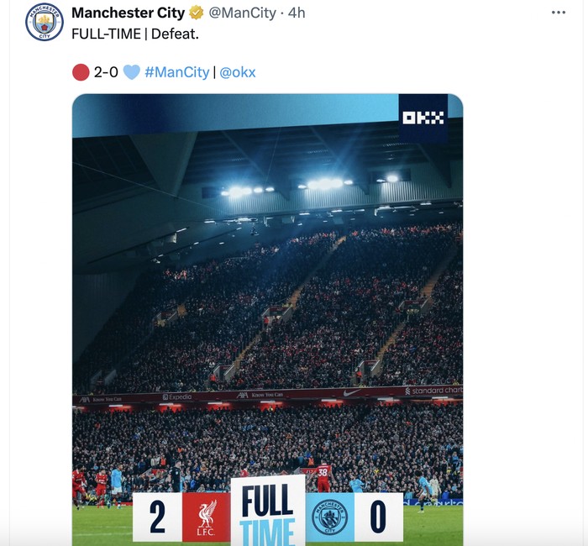Open the @okx mention link
The height and width of the screenshot is (546, 588).
[x=238, y=72]
